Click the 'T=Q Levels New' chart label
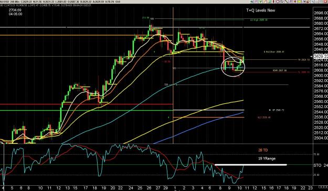Screen dimensions: 328x191 pyautogui.click(x=260, y=10)
